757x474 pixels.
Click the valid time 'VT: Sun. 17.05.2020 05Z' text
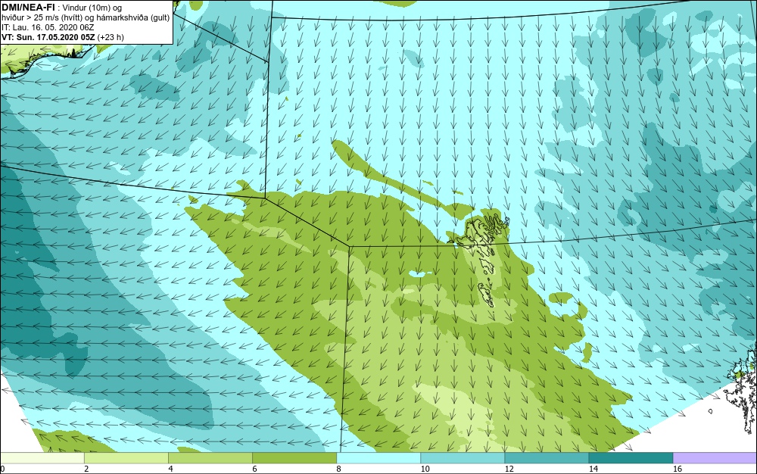pos(48,37)
